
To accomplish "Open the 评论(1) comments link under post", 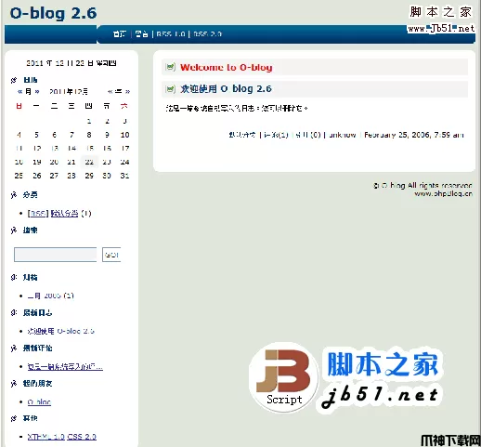I will (x=276, y=135).
